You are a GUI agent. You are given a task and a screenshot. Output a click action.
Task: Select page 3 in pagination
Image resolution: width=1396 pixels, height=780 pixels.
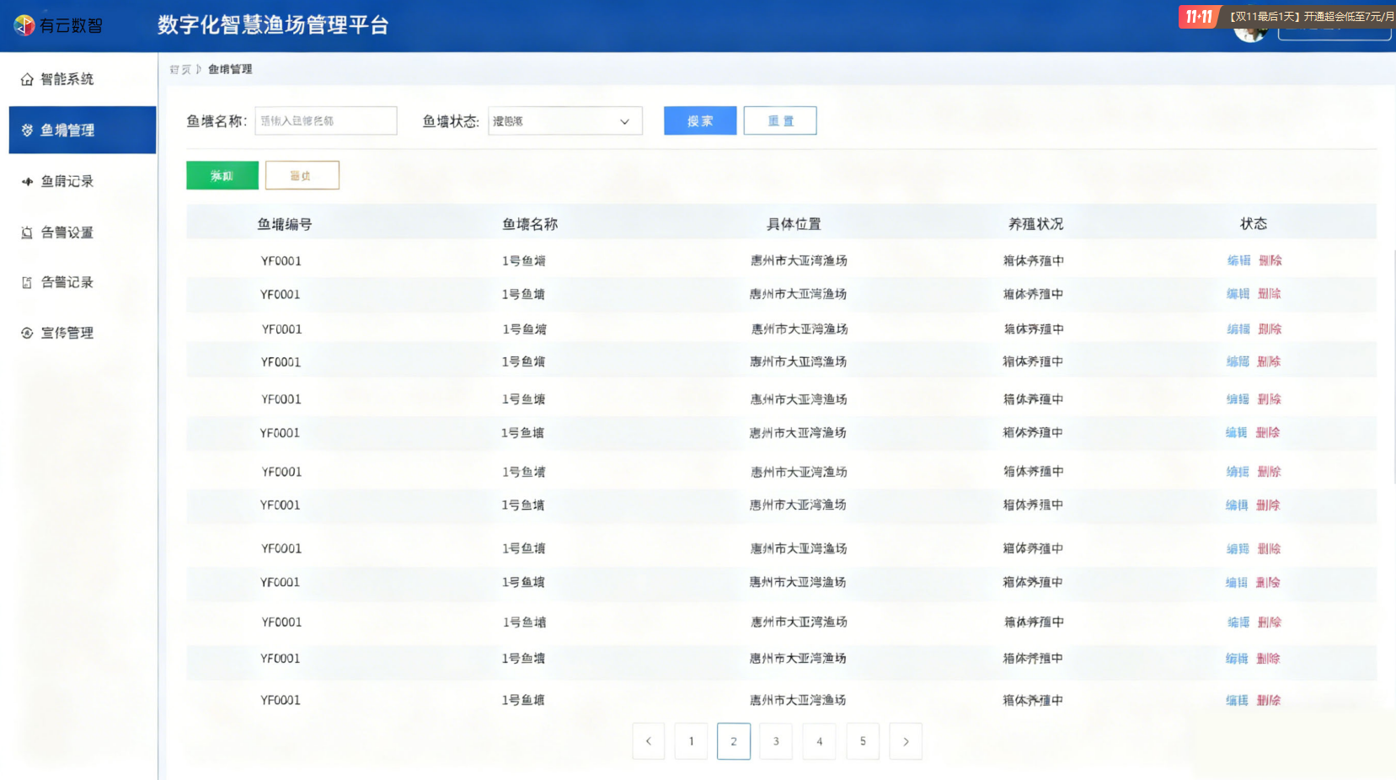click(x=776, y=741)
